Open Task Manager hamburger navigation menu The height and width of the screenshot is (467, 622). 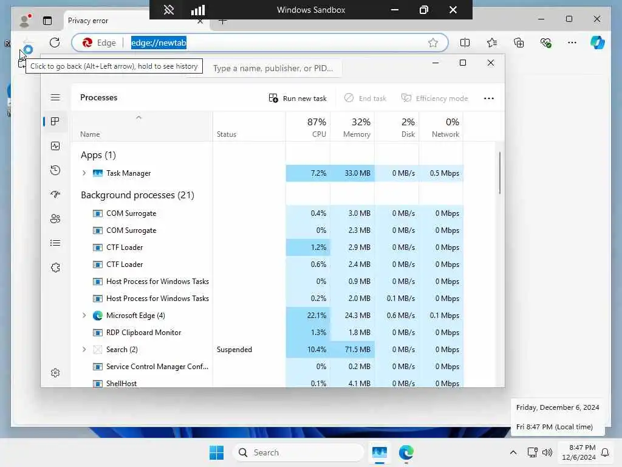[55, 97]
